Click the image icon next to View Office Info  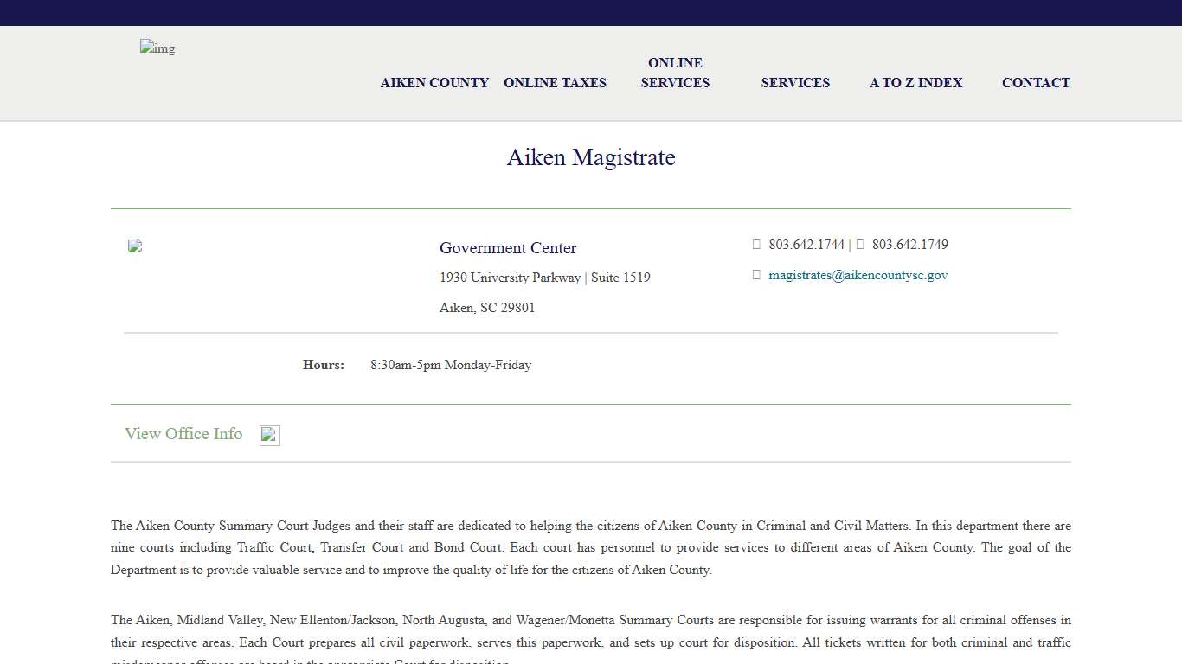tap(269, 435)
